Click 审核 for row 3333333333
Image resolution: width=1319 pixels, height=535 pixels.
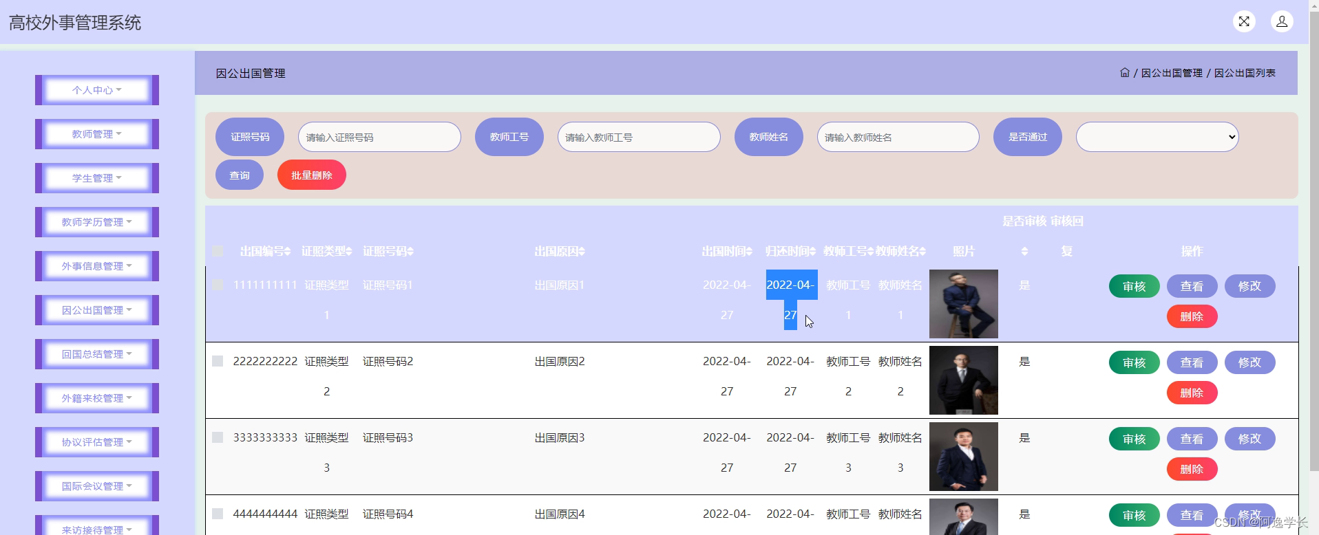point(1134,439)
